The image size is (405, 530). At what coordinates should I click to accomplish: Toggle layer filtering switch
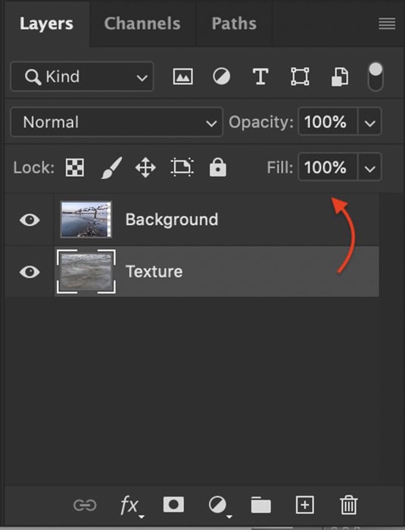(375, 76)
